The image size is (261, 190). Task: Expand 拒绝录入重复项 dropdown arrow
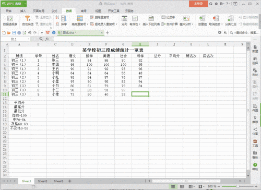116,24
